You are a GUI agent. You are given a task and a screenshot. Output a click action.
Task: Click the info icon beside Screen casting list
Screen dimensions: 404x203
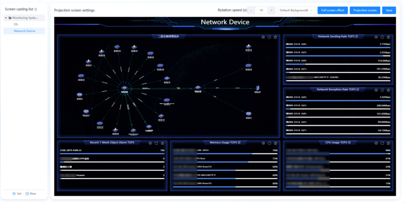[x=35, y=9]
